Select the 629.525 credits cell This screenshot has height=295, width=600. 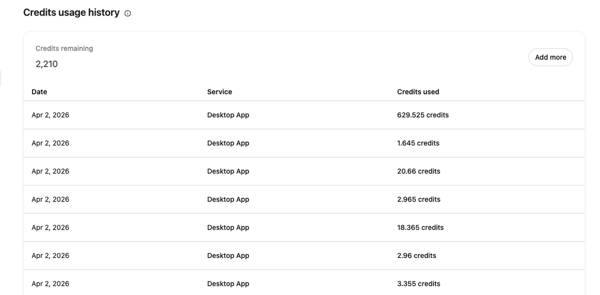pos(423,115)
